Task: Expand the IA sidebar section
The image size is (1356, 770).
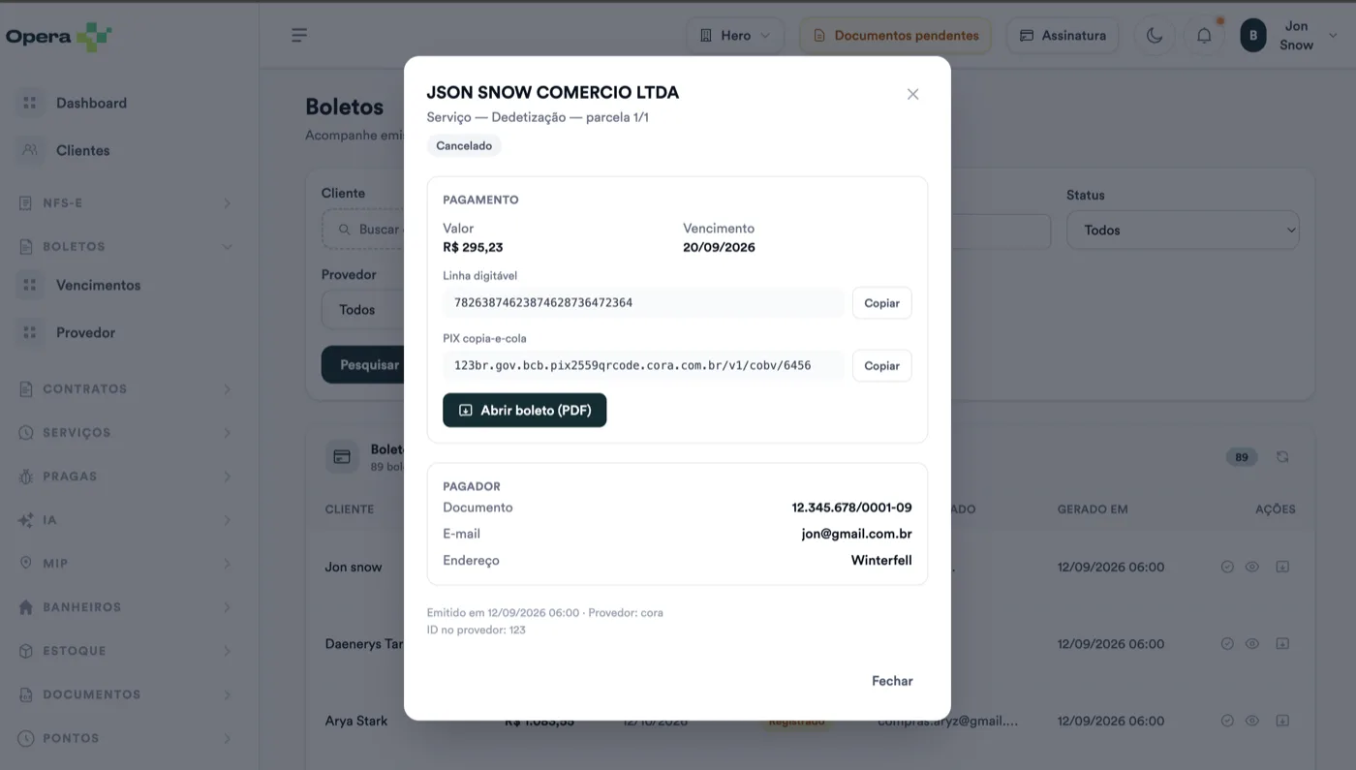Action: click(125, 520)
